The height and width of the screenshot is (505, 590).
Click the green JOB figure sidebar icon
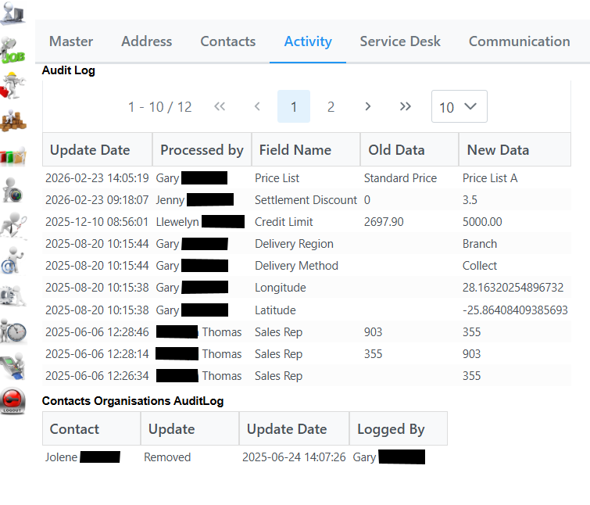(13, 51)
